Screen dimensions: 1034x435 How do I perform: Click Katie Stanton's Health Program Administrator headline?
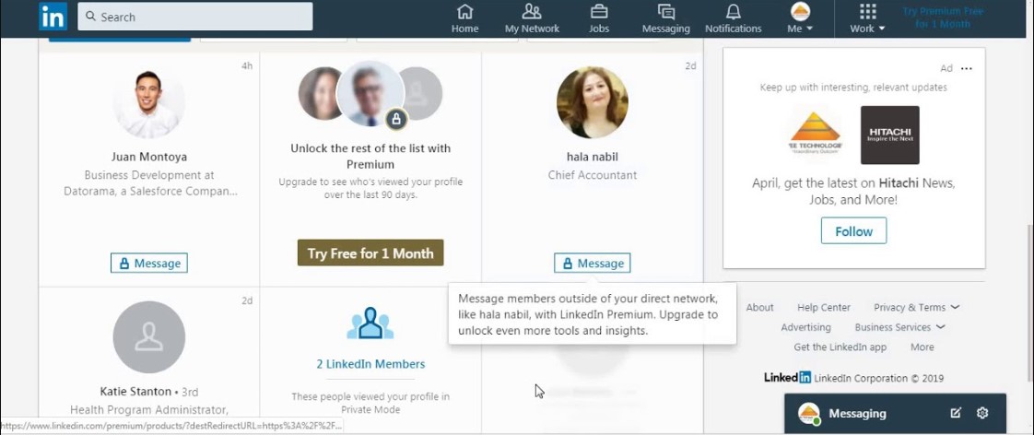149,410
